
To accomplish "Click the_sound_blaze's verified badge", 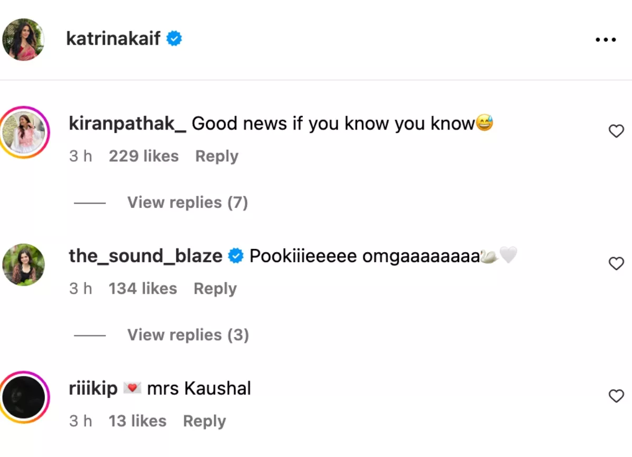I will coord(235,256).
